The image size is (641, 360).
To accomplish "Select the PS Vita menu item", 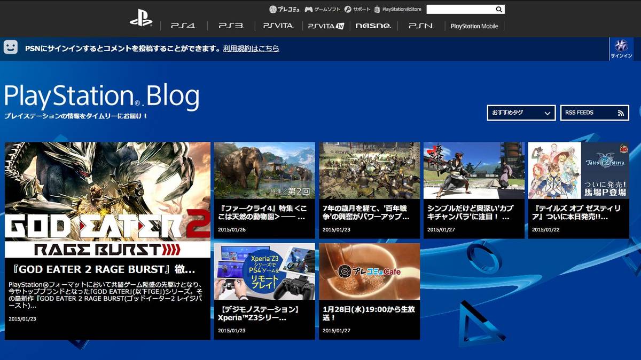I will point(278,26).
